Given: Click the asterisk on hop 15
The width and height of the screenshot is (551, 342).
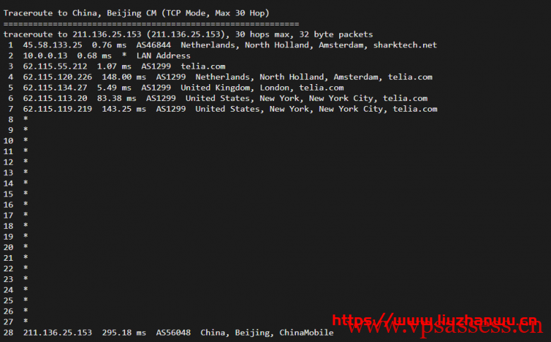Looking at the screenshot, I should [x=25, y=194].
